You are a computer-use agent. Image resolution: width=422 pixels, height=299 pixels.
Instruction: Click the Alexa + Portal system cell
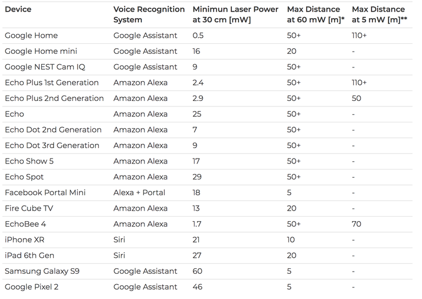(139, 193)
